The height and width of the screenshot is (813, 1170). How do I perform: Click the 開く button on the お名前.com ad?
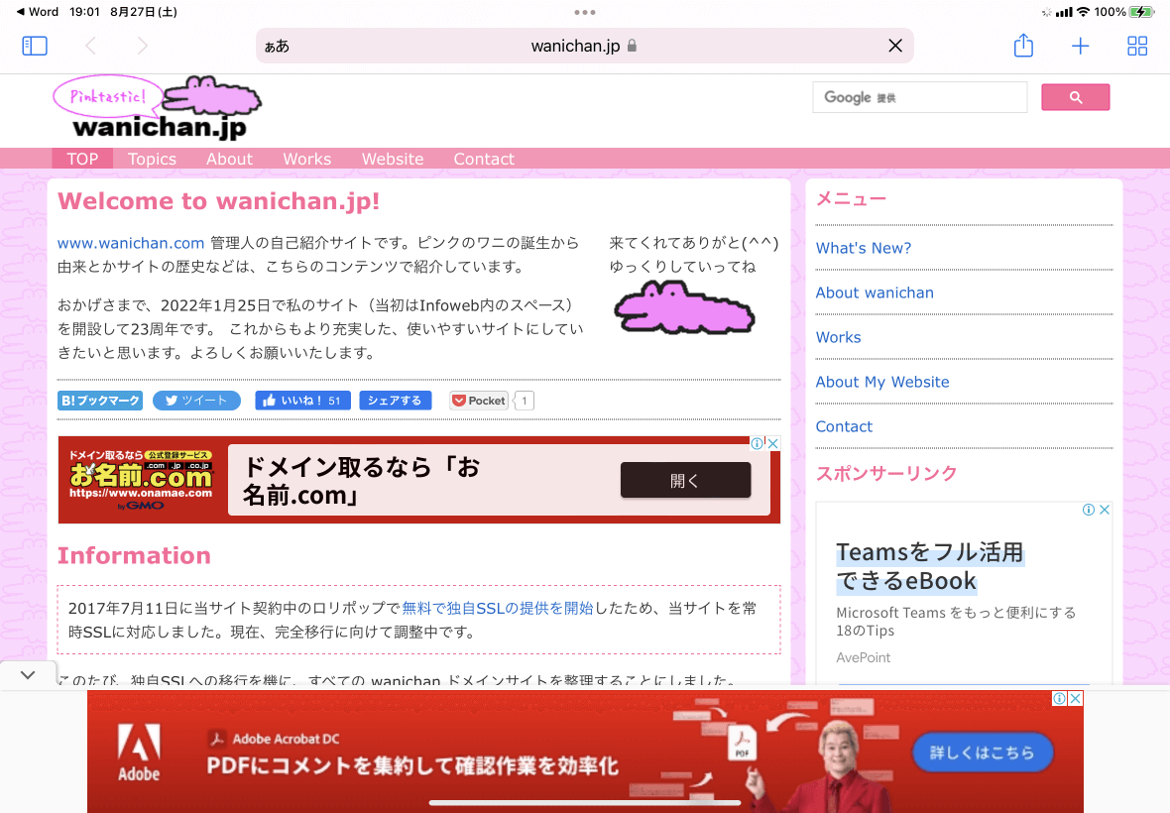coord(685,480)
